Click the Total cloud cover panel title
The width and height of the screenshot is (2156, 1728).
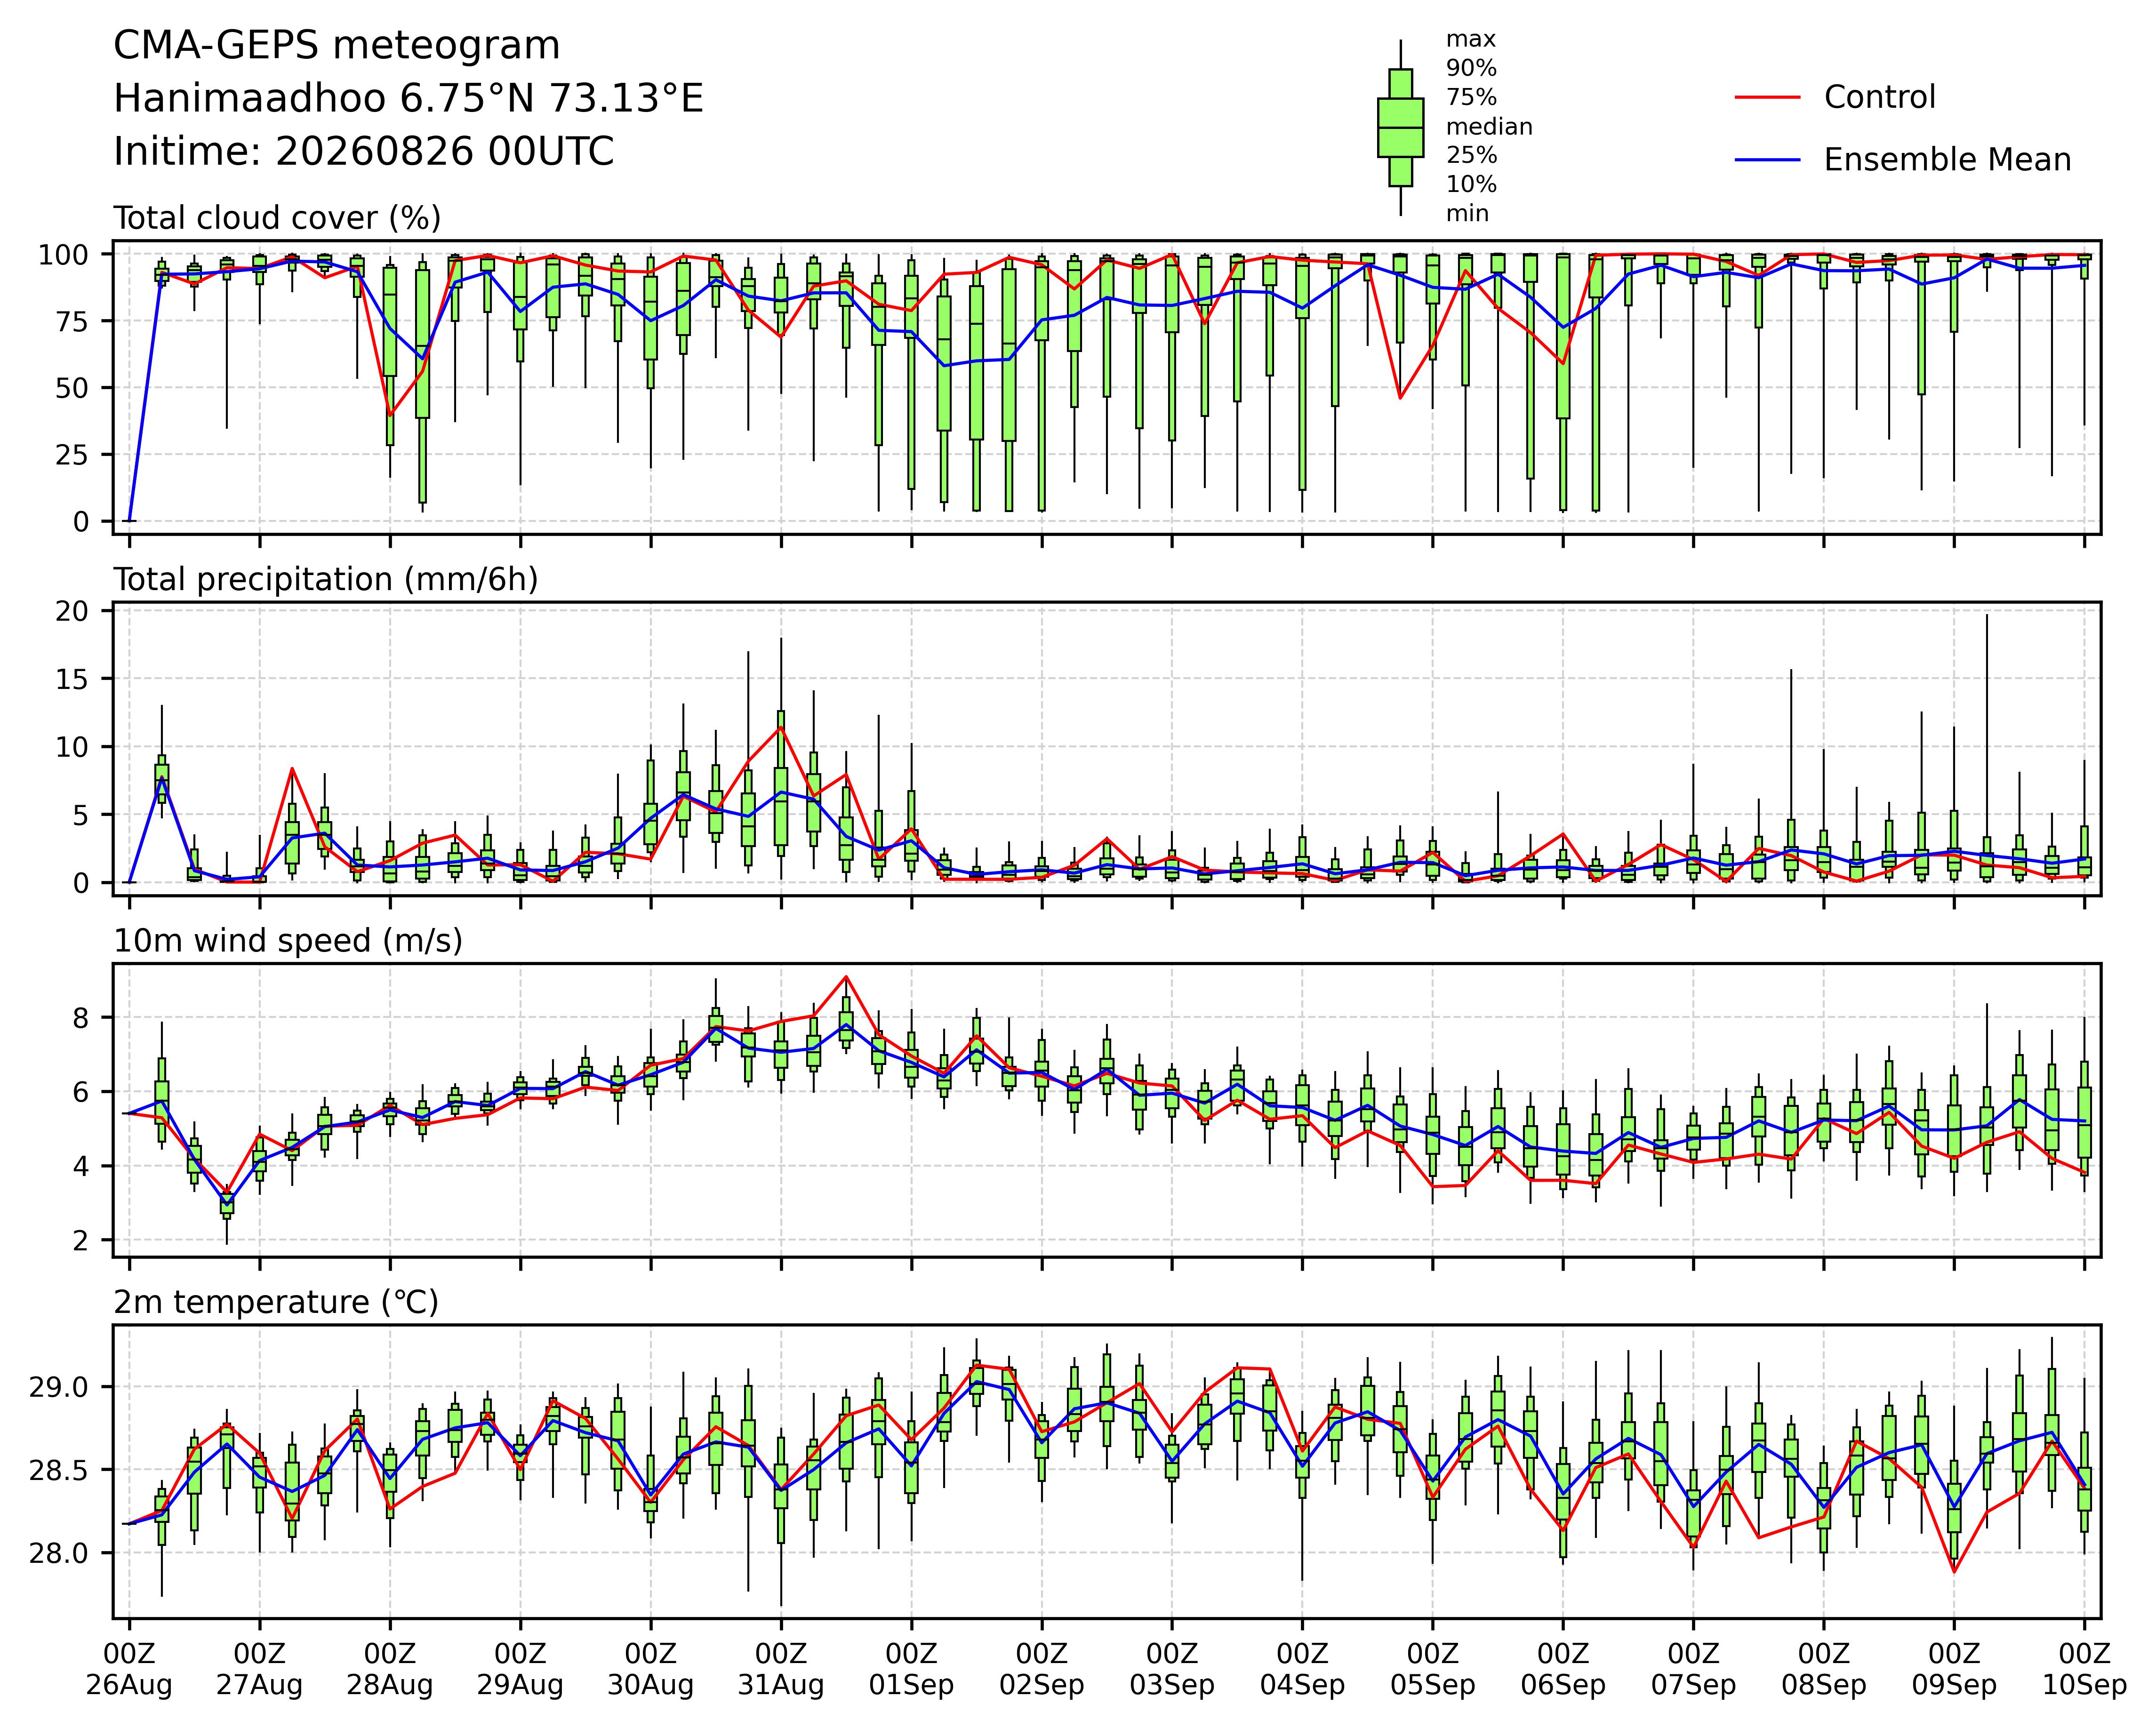[277, 218]
